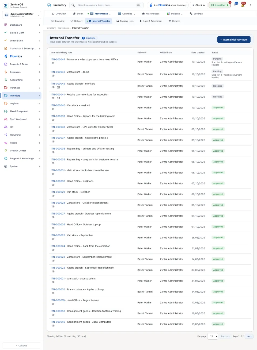Click the mail icon for ITN-000041
This screenshot has height=350, width=257.
click(58, 98)
